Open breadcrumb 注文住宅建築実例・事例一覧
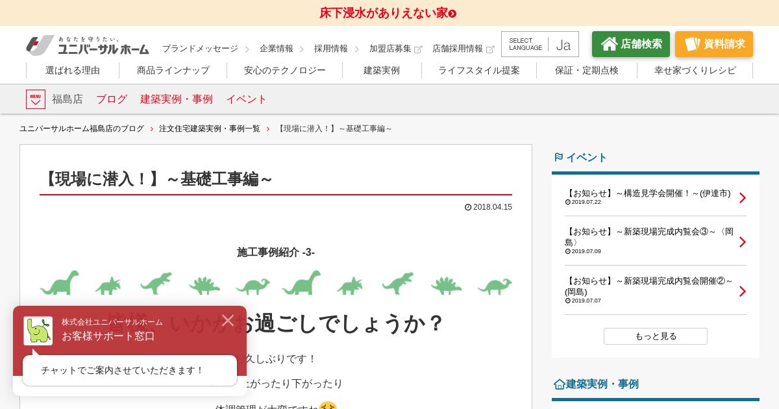Screen dimensions: 779x409 (x=210, y=129)
